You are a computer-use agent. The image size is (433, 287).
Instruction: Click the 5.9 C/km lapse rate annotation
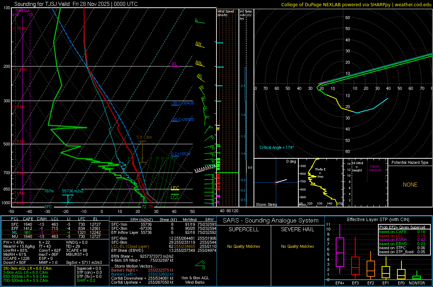coord(144,137)
